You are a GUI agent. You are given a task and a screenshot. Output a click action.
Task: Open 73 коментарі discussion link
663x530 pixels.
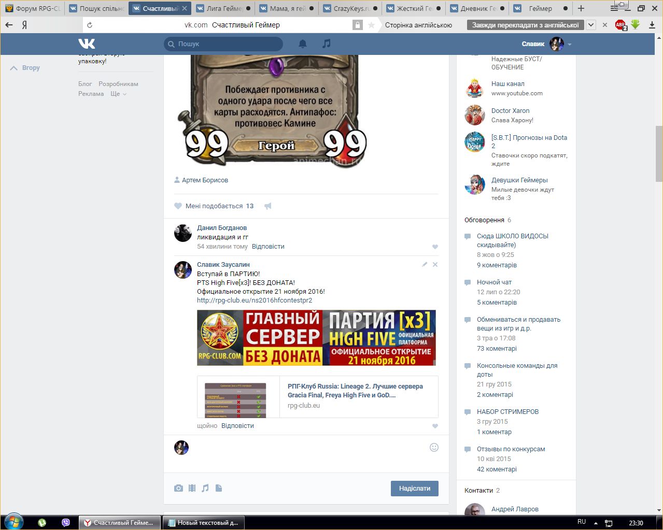click(497, 349)
